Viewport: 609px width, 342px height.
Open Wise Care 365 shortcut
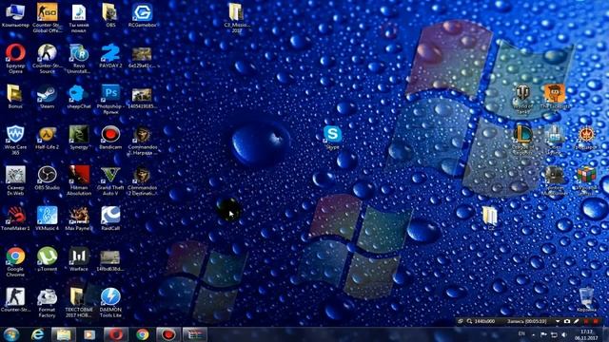pyautogui.click(x=15, y=140)
